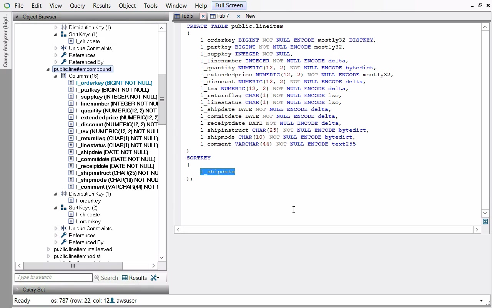Expand the public.lineiteminterleaved table node
492x308 pixels.
(x=48, y=249)
